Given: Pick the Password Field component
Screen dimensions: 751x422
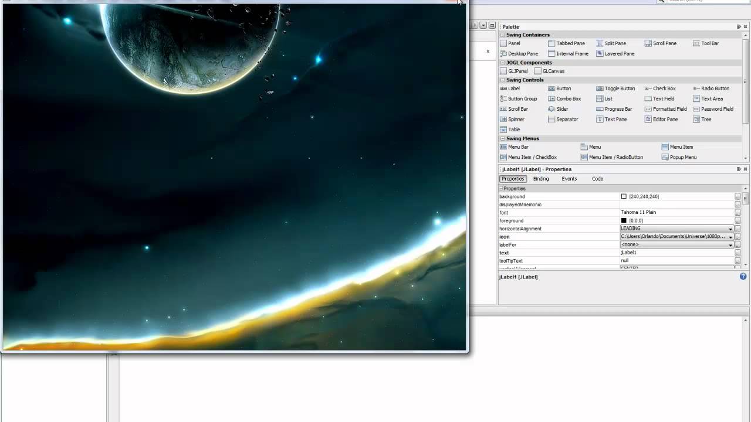Looking at the screenshot, I should (713, 109).
